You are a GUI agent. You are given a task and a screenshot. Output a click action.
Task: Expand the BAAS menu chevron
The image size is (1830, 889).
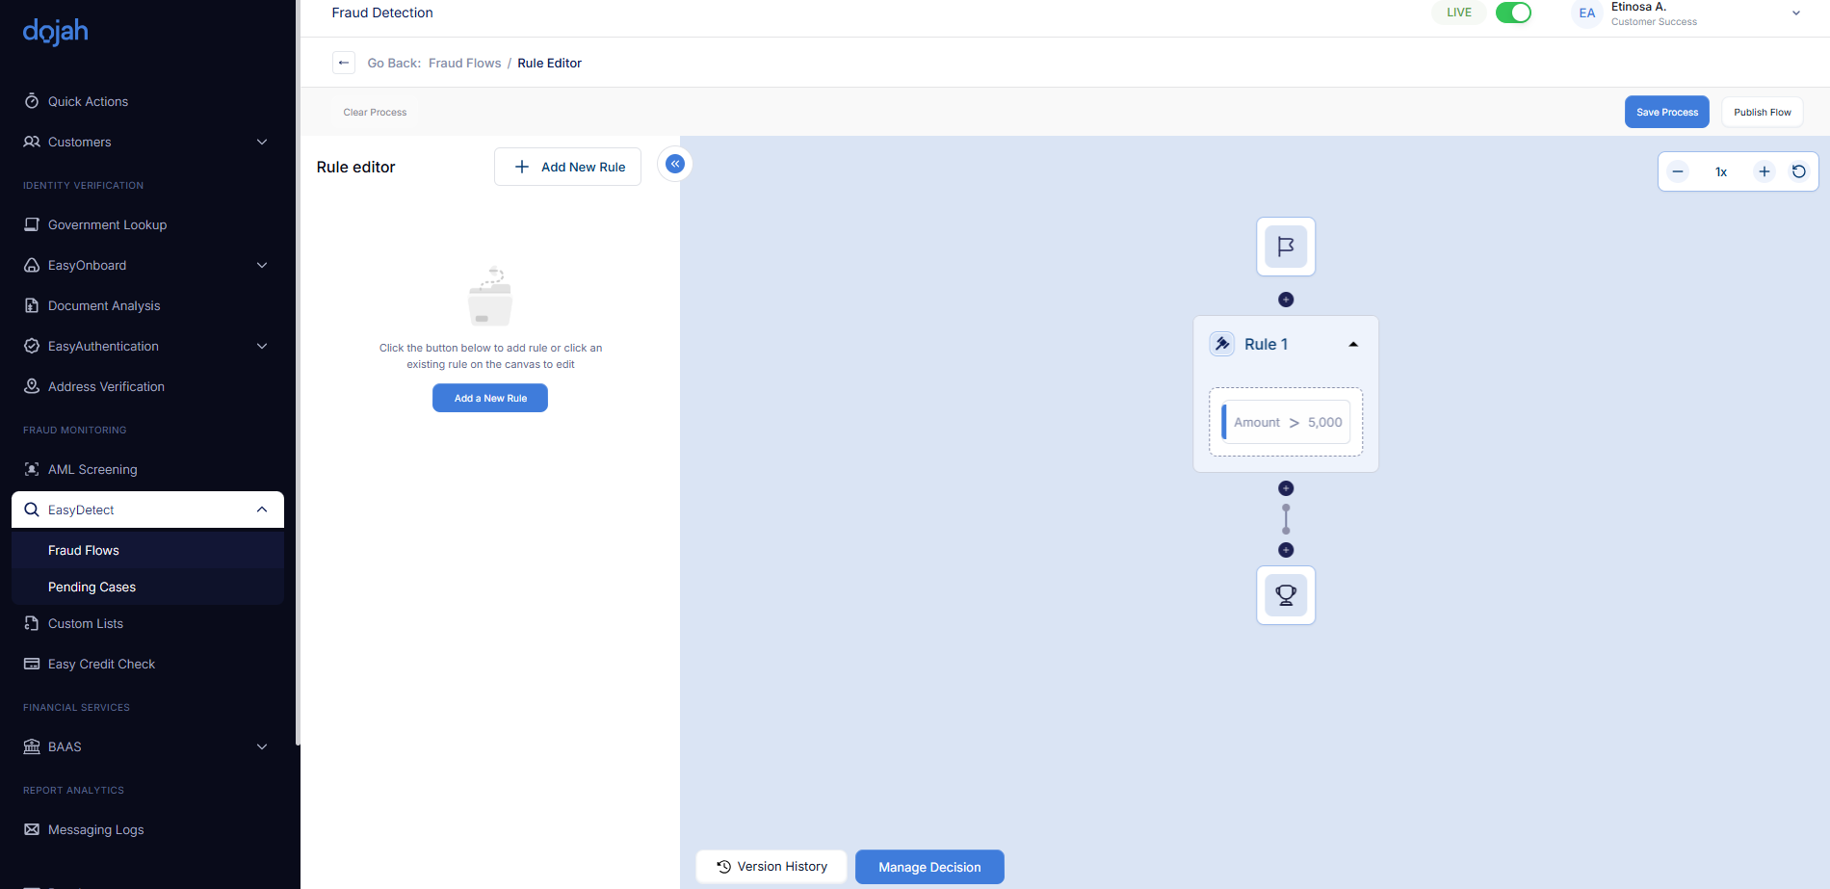(262, 746)
